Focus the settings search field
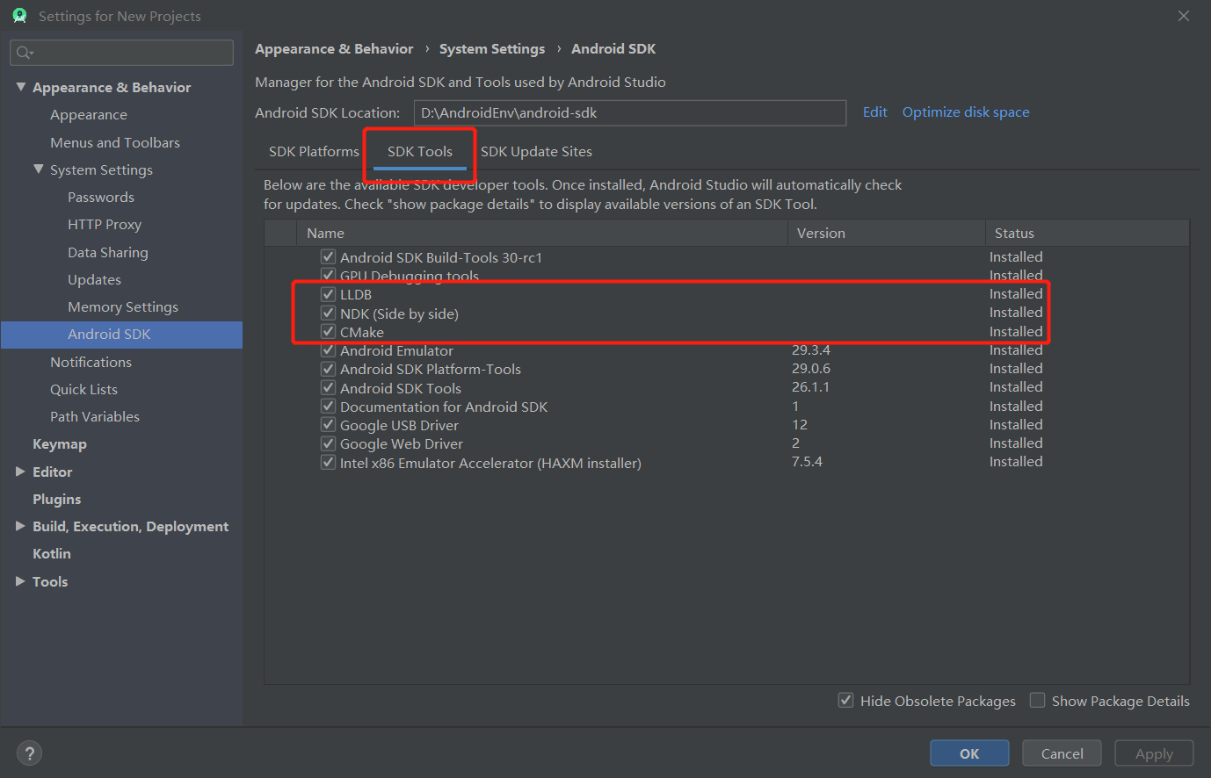The width and height of the screenshot is (1211, 778). point(122,53)
